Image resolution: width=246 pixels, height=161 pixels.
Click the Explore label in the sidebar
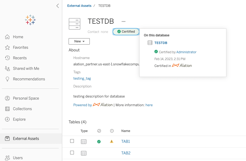pyautogui.click(x=19, y=119)
